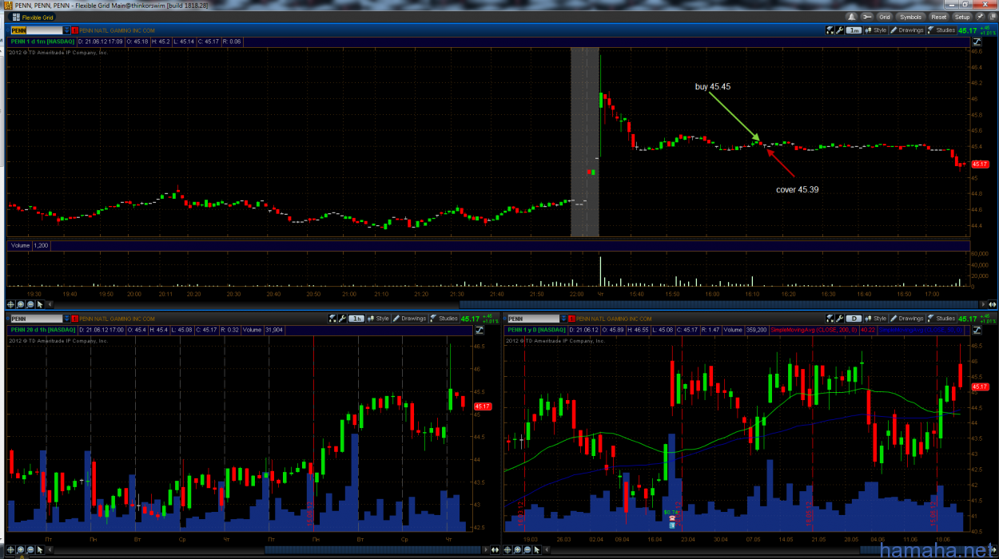Click the Symbols button
Screen dimensions: 999x559
coord(910,17)
